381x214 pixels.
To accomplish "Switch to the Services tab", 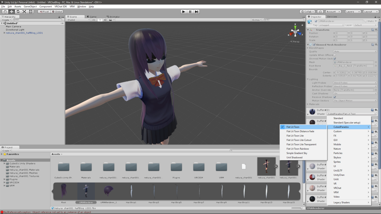I will click(332, 17).
